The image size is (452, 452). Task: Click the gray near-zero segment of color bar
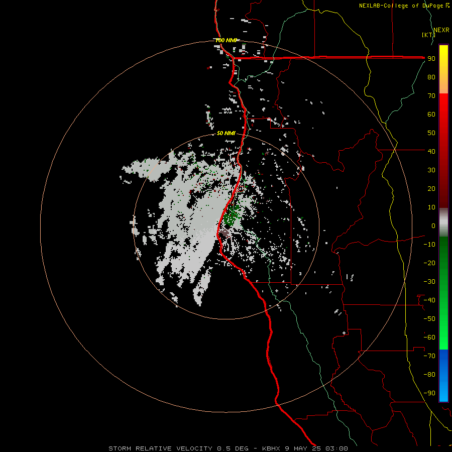pyautogui.click(x=443, y=222)
